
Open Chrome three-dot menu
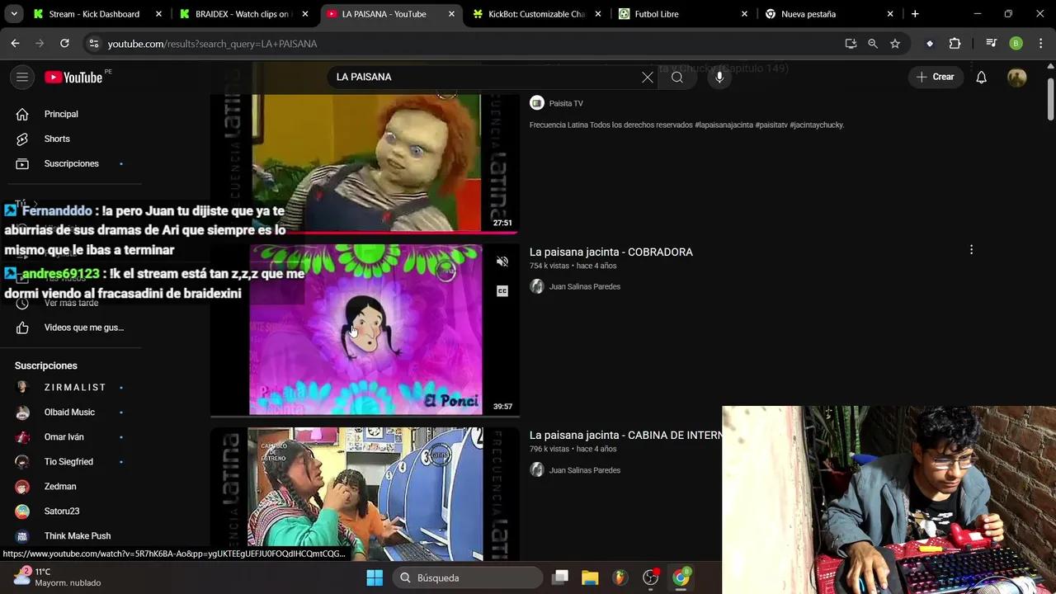coord(1040,44)
